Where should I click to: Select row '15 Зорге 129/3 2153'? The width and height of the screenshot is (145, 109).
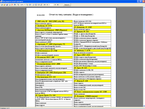[x=92, y=55]
